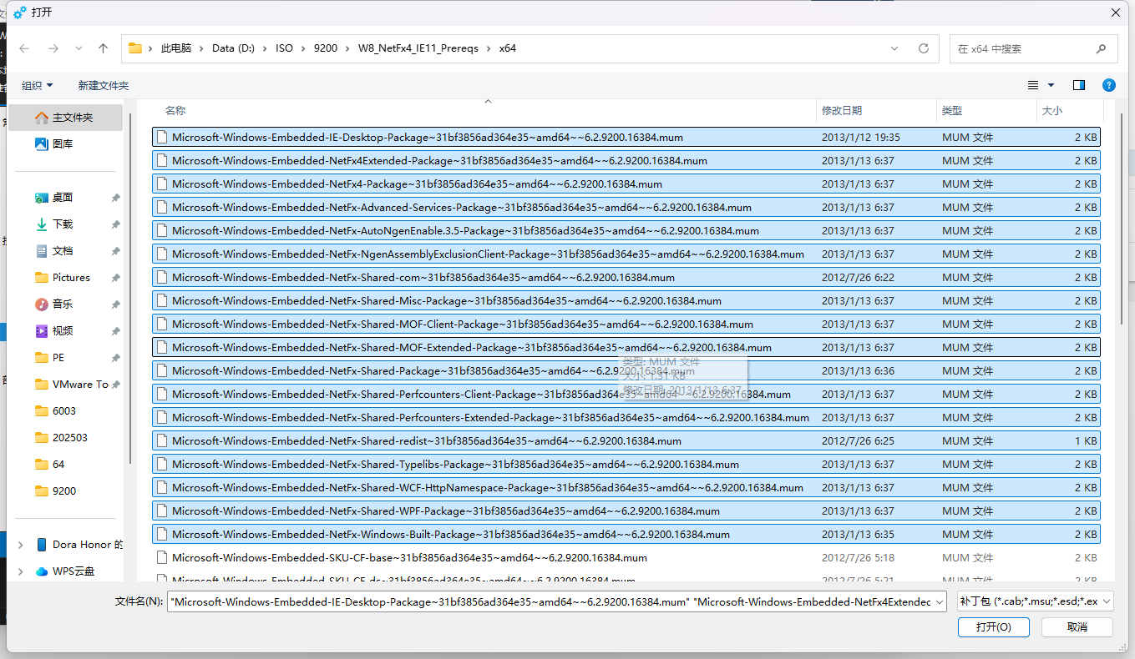Go forward in folder history
1135x659 pixels.
pos(53,48)
